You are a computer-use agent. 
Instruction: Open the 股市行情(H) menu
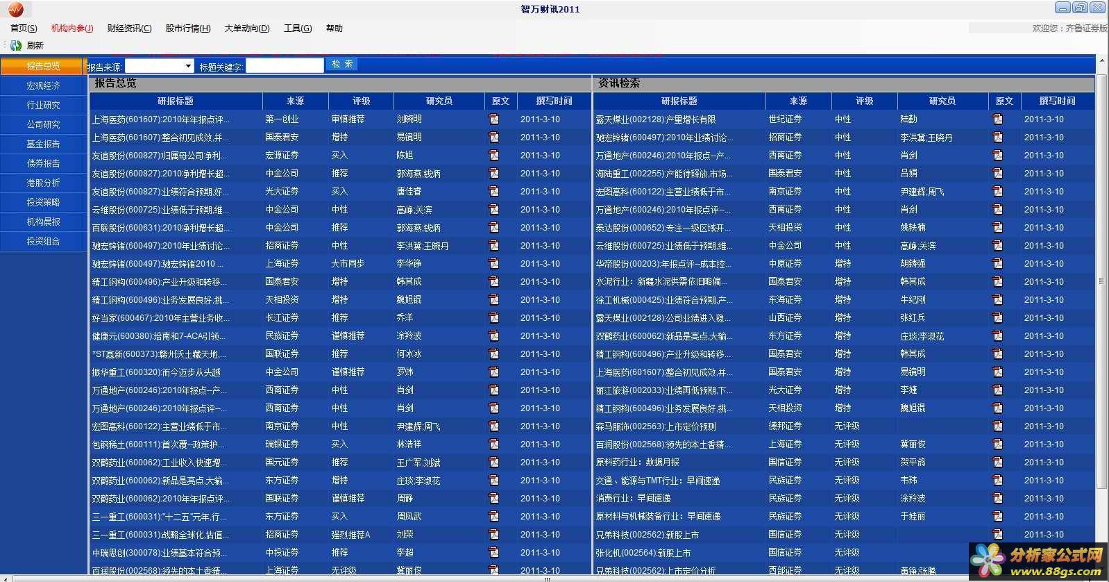pos(187,28)
